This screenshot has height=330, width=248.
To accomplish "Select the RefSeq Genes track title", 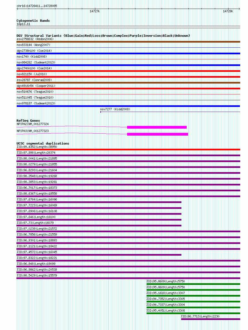I will tap(28, 121).
